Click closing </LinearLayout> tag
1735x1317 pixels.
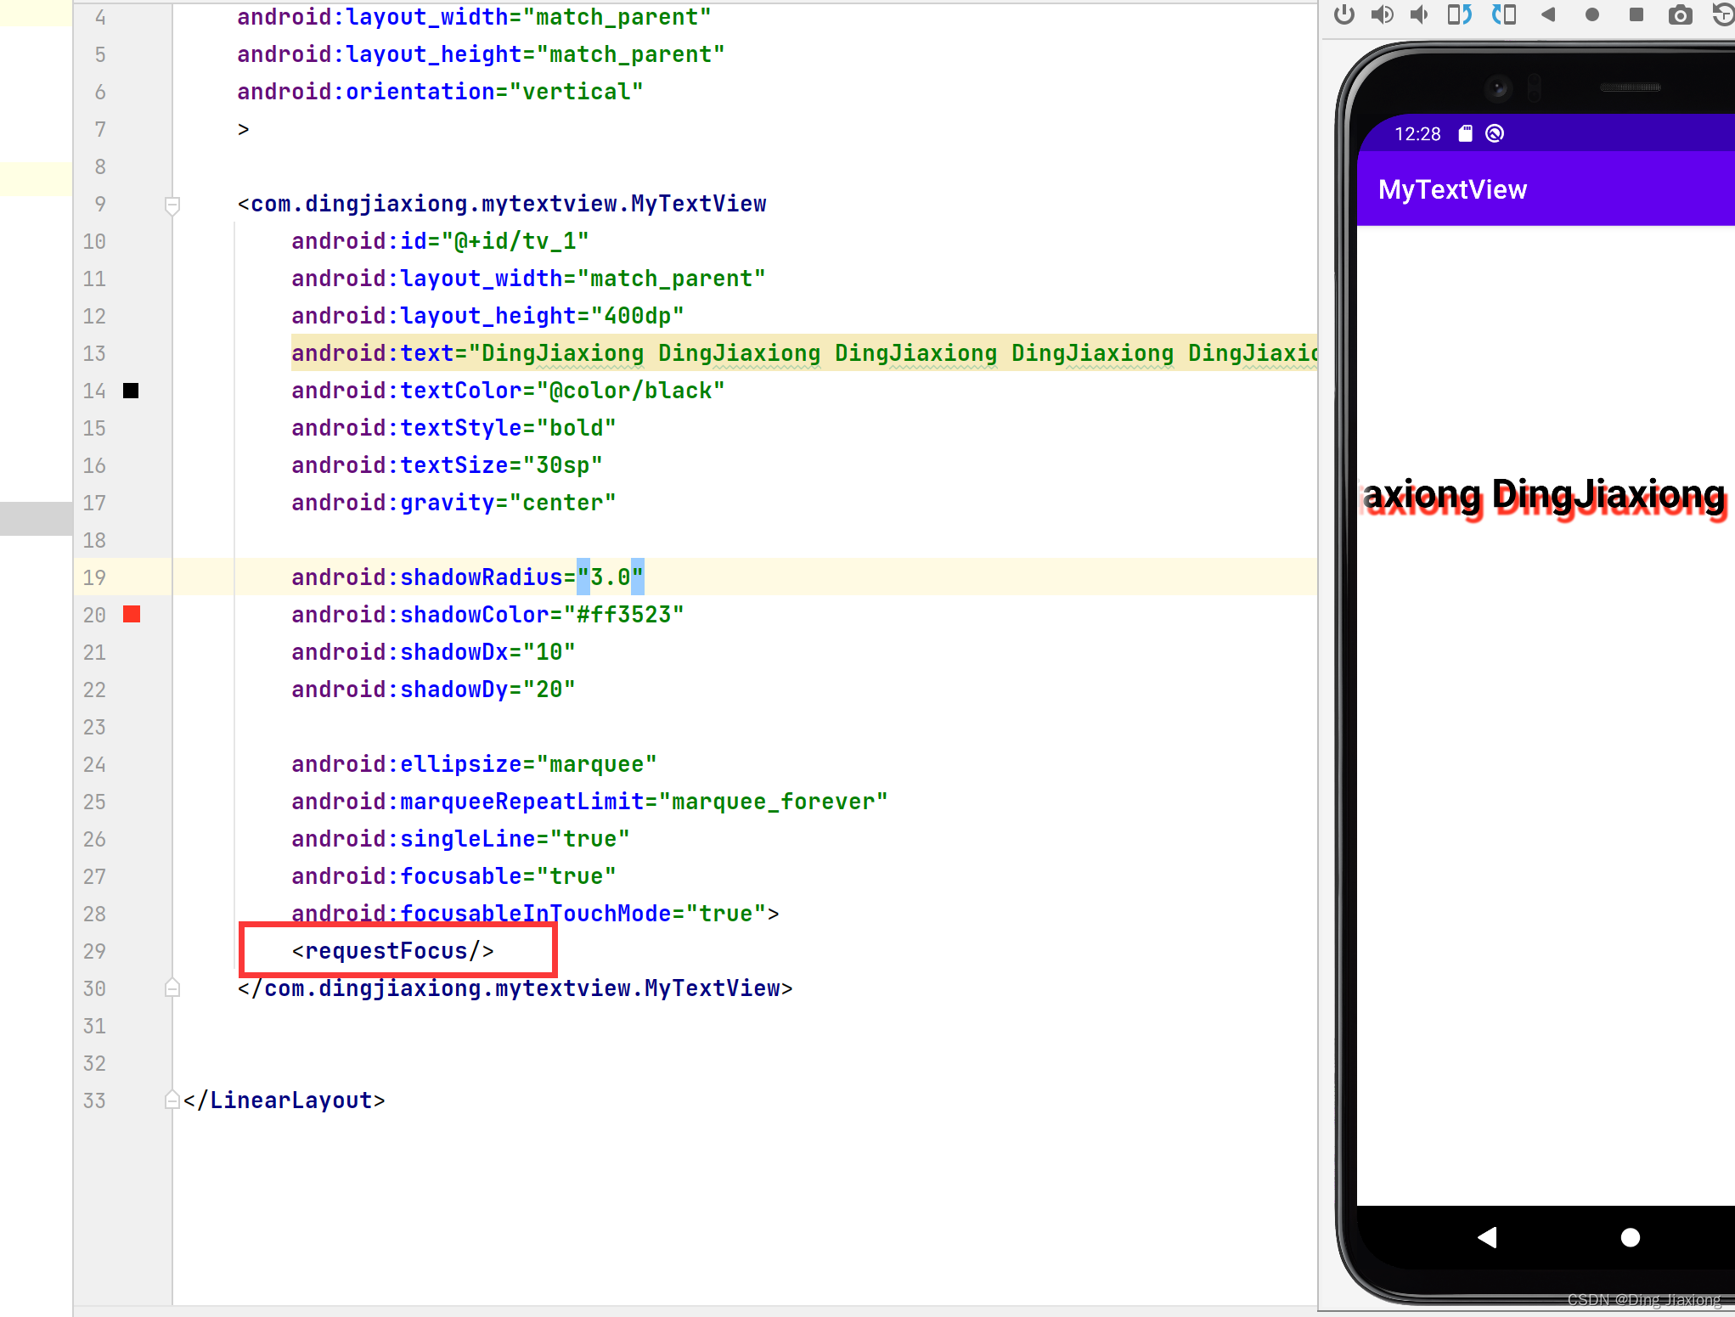[284, 1100]
